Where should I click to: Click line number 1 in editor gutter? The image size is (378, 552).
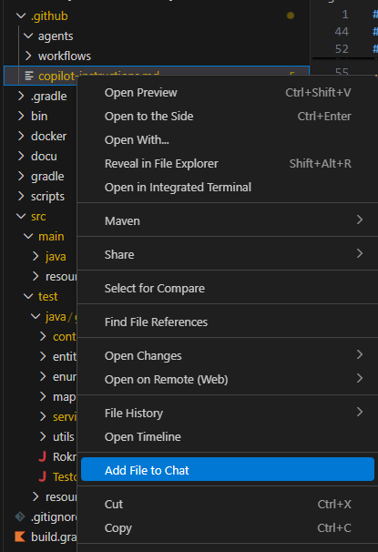pos(345,15)
